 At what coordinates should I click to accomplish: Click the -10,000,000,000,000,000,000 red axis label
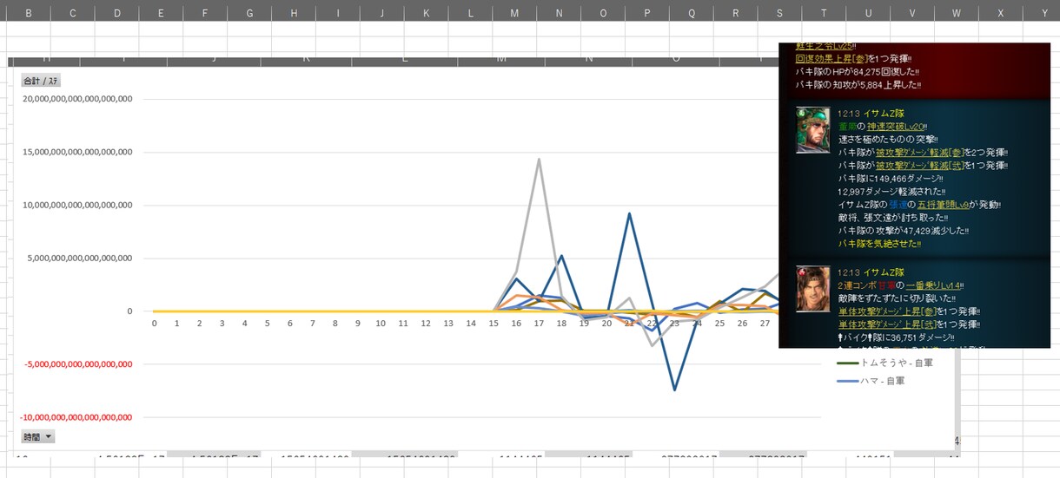click(76, 417)
